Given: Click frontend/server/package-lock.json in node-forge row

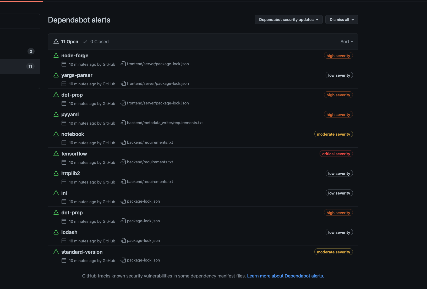Looking at the screenshot, I should 158,64.
